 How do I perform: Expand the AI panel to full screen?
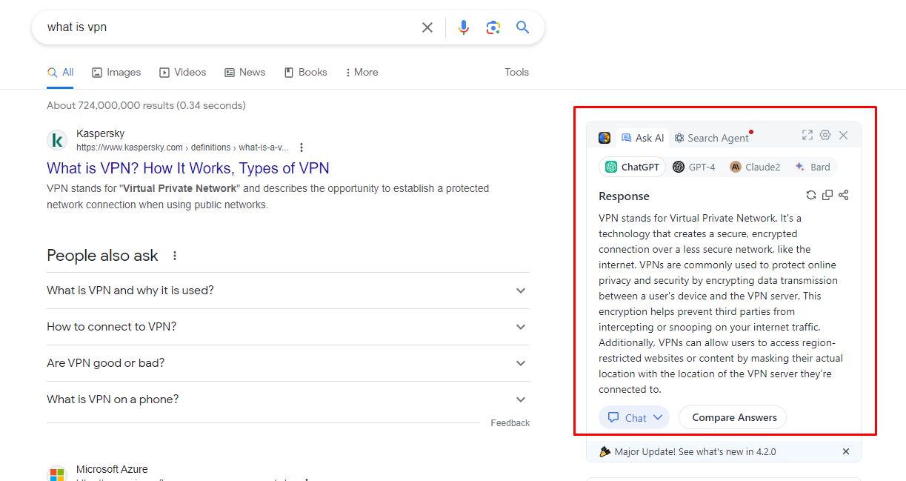pos(807,135)
